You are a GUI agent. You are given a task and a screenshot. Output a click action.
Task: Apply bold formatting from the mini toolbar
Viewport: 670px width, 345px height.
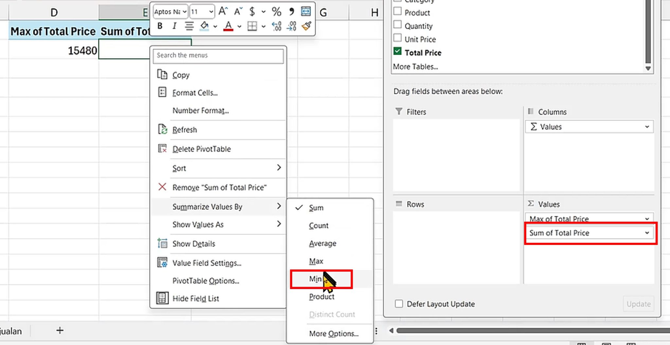point(160,26)
